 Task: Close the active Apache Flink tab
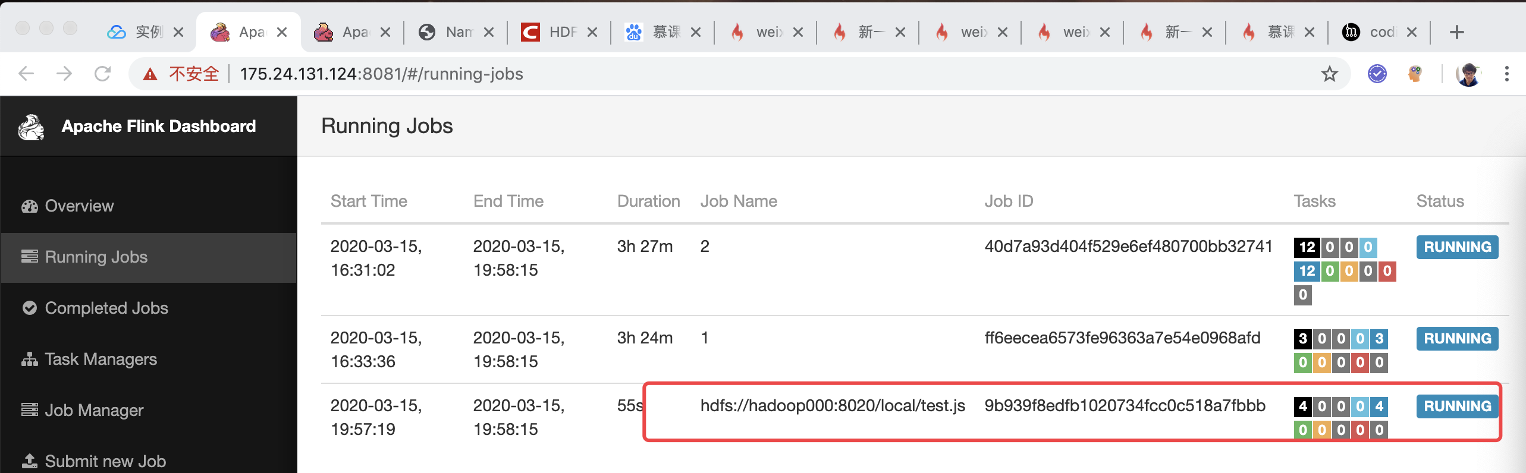pos(282,32)
